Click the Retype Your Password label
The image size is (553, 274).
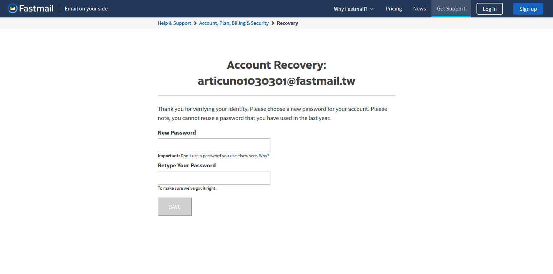[187, 165]
